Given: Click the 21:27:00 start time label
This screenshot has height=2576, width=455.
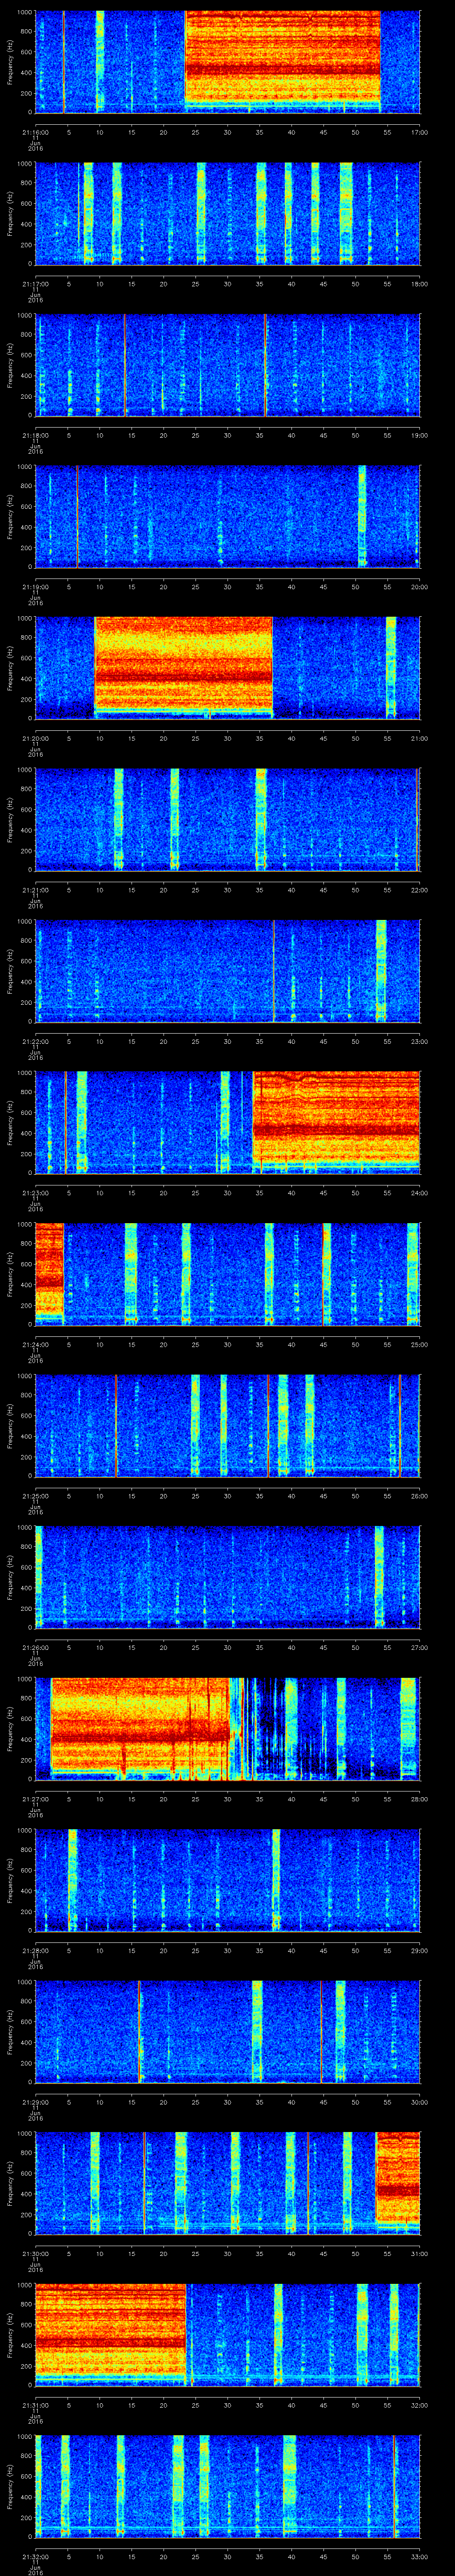Looking at the screenshot, I should coord(35,1799).
